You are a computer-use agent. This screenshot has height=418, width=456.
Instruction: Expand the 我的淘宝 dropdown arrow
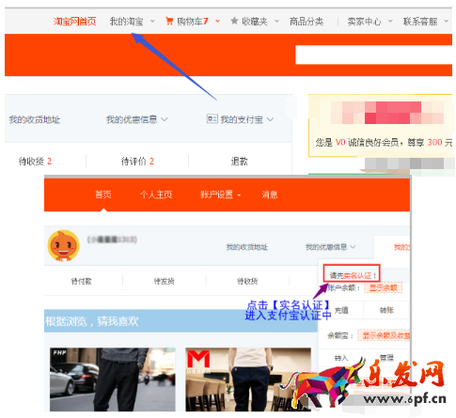152,21
